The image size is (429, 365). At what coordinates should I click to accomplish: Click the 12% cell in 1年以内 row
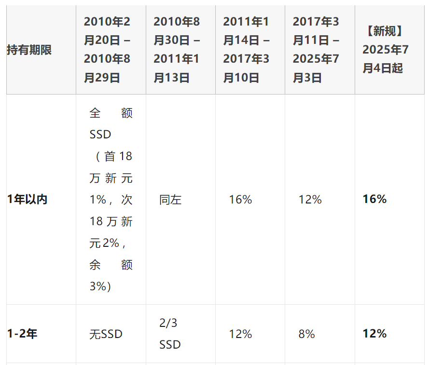(x=310, y=200)
